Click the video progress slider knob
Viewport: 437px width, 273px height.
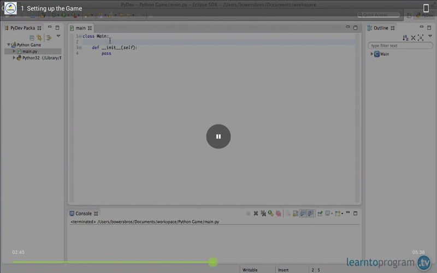[x=213, y=262]
